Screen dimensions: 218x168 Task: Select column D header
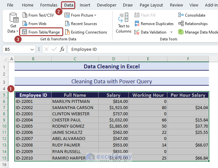click(x=114, y=59)
